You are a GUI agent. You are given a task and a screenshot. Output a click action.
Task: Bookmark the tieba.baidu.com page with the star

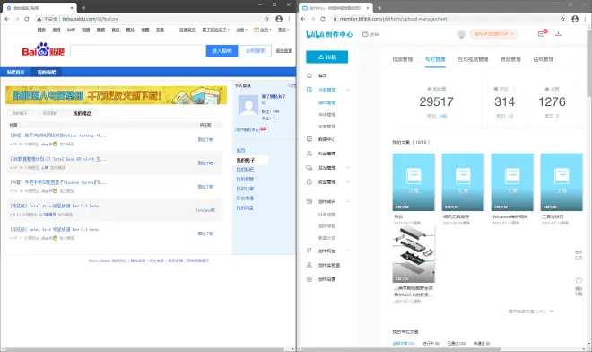266,19
